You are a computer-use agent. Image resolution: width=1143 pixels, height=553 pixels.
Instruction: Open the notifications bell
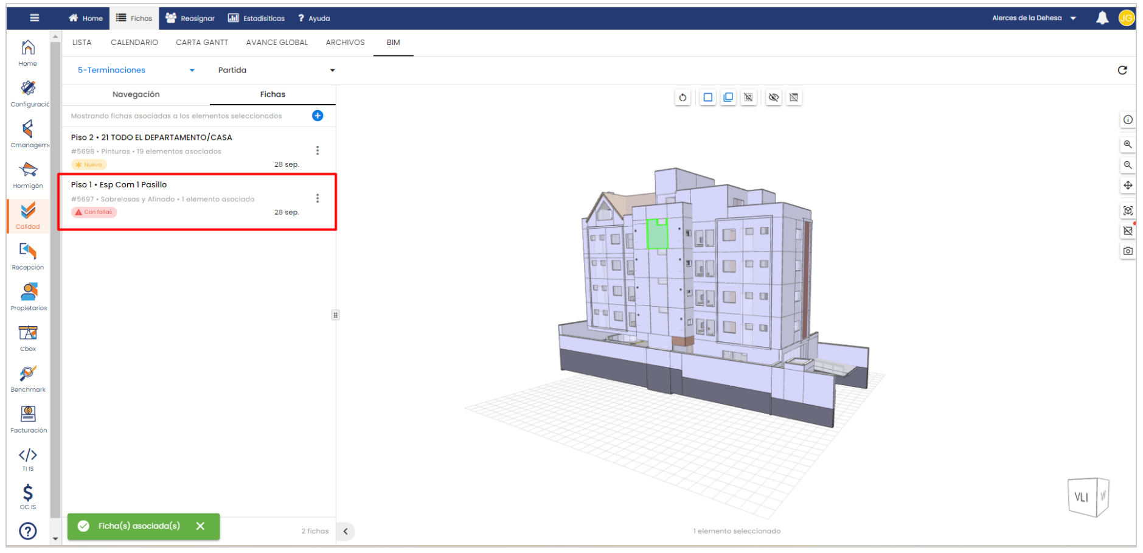1102,18
